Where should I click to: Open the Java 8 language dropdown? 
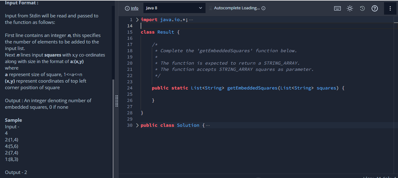[x=174, y=8]
